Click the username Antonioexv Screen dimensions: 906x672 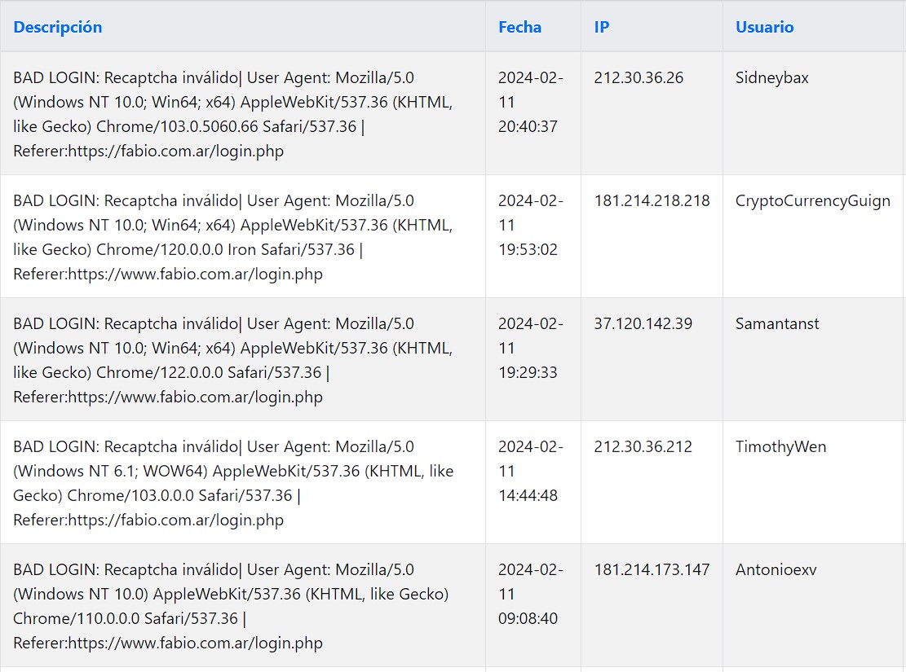pos(776,570)
